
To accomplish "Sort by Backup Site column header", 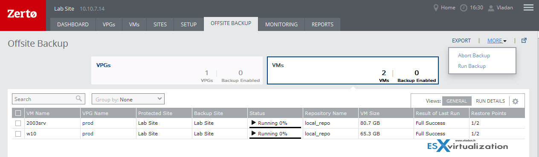I will tap(220, 113).
